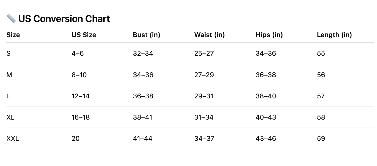Click length value 59 for XXL
This screenshot has width=377, height=166.
point(321,138)
